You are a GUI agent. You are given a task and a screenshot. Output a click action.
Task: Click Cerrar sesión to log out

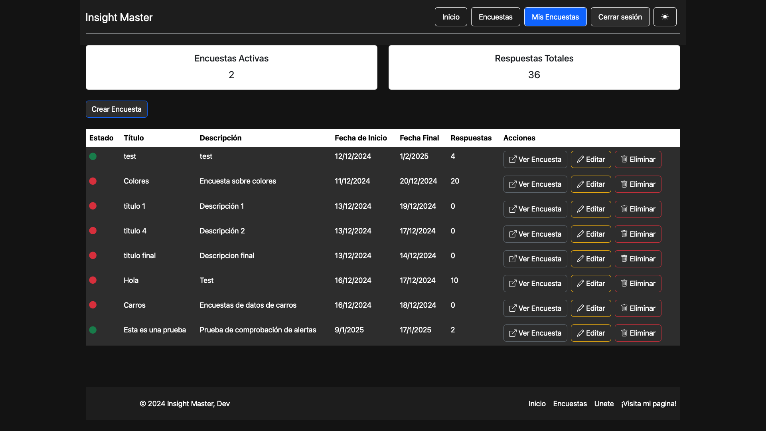(x=620, y=17)
